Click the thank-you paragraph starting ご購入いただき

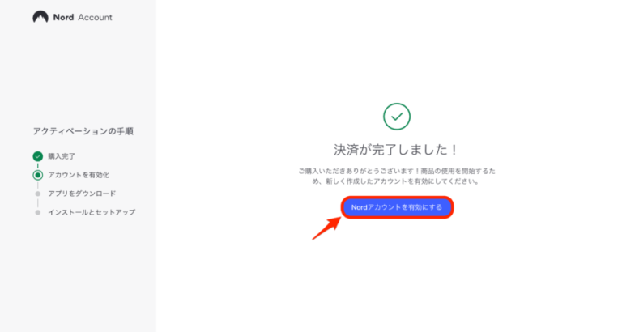397,176
